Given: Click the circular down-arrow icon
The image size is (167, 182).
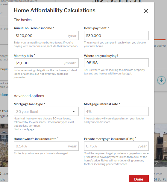Looking at the screenshot, I should click(161, 80).
